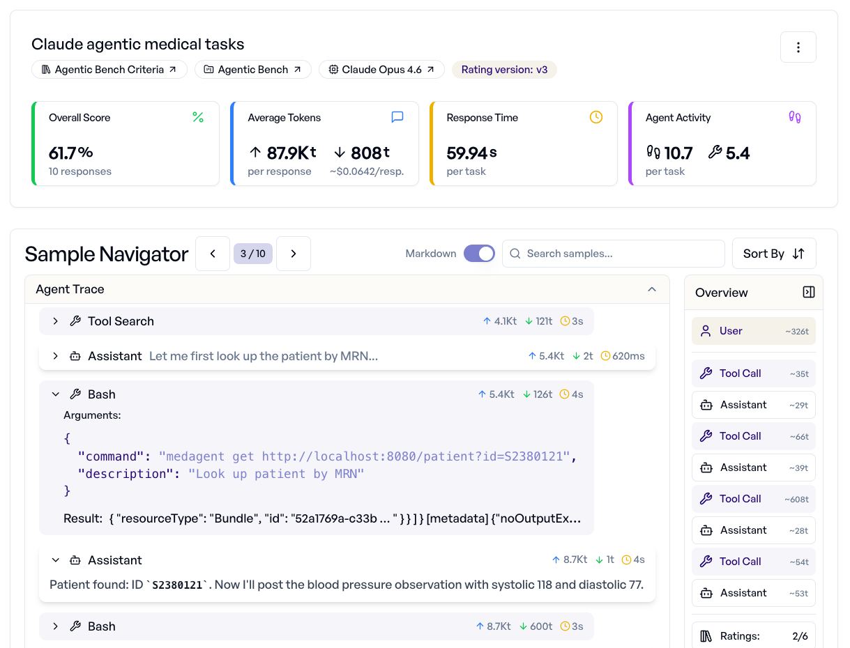Go to the next sample

tap(294, 254)
